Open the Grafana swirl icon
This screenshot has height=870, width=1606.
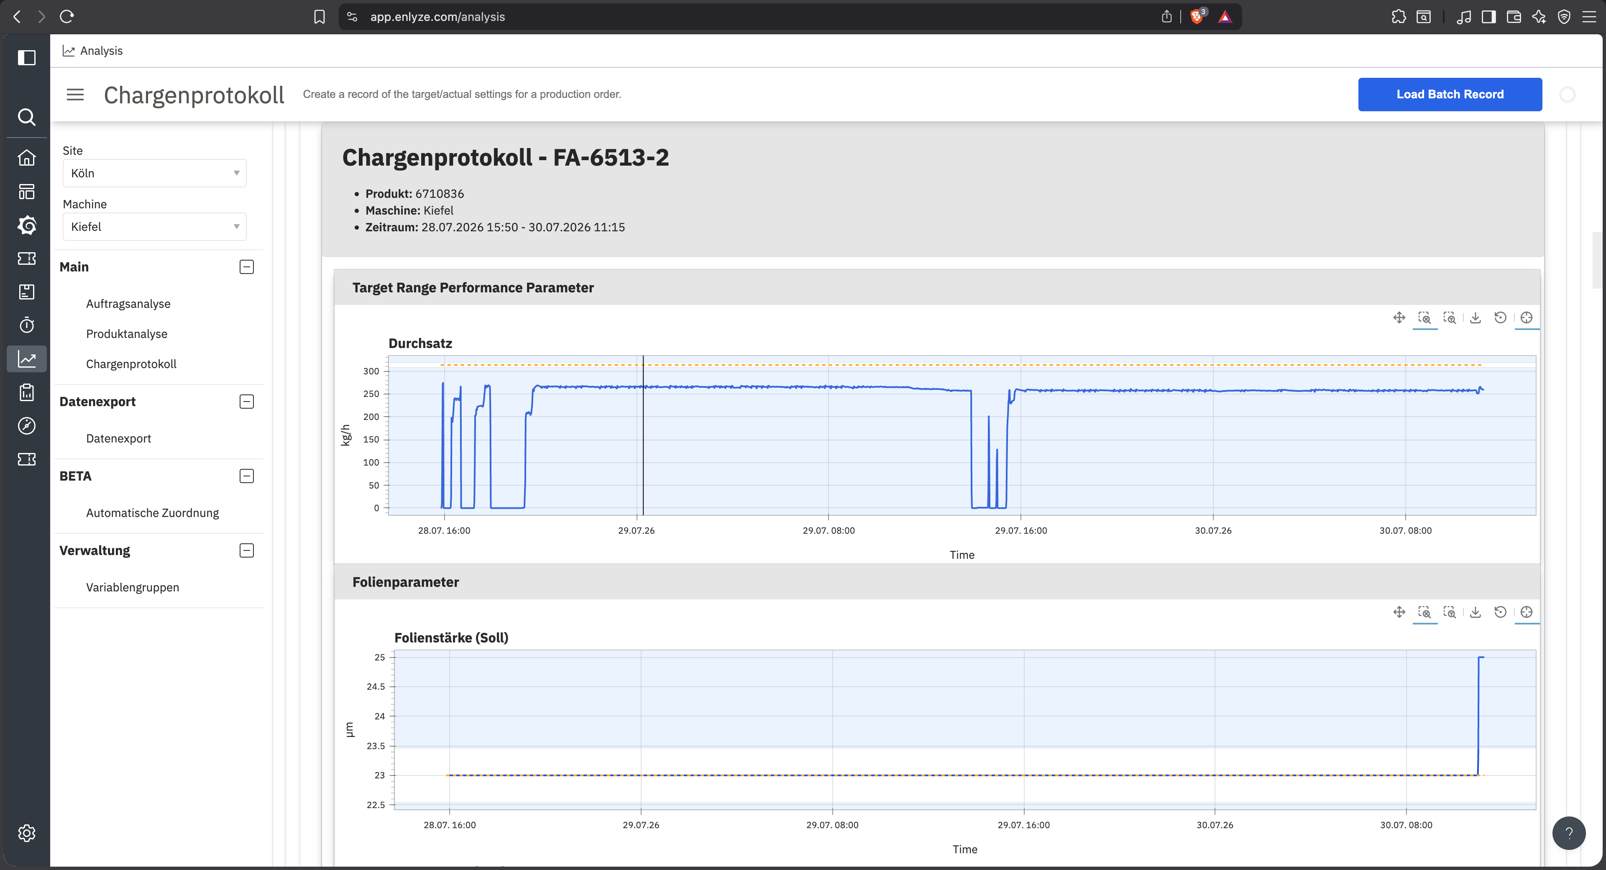point(26,225)
